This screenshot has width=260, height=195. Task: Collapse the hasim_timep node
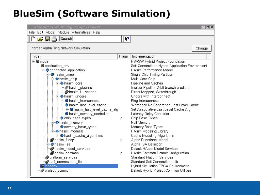pos(47,74)
